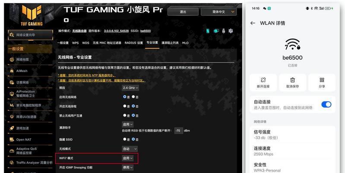The height and width of the screenshot is (173, 345).
Task: Click the mobile app phone icon in router header
Action: click(208, 31)
